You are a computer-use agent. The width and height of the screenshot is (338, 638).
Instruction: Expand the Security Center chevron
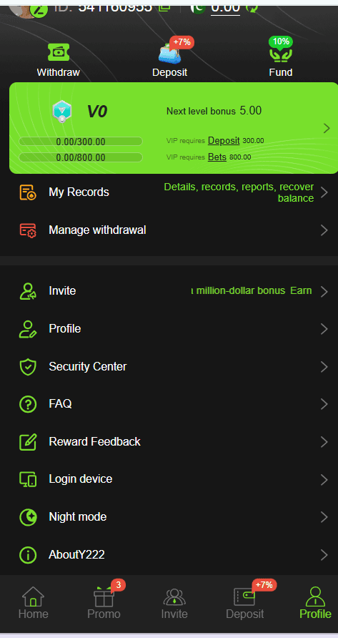coord(324,367)
